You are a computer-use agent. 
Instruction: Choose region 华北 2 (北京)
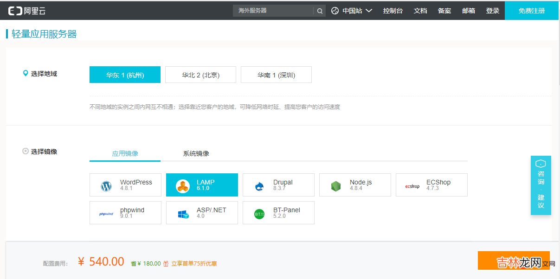(200, 75)
